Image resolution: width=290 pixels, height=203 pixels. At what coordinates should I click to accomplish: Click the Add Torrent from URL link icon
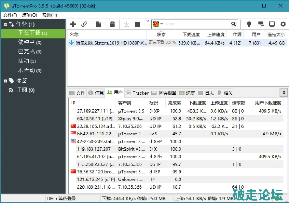[84, 24]
